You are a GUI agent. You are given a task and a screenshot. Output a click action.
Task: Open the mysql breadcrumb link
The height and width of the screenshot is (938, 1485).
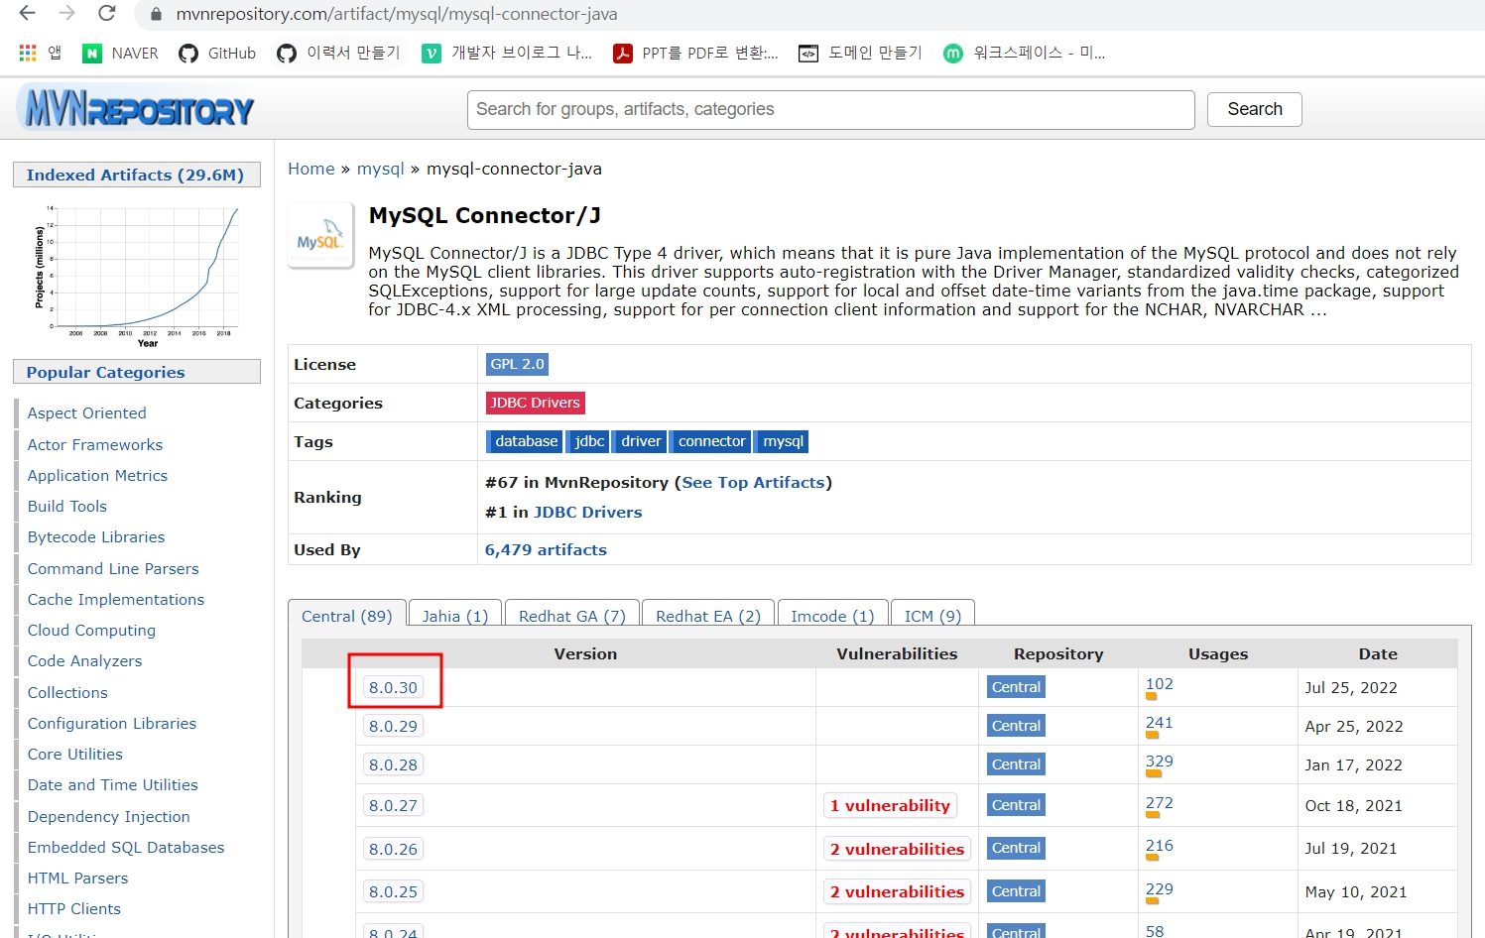(x=381, y=169)
